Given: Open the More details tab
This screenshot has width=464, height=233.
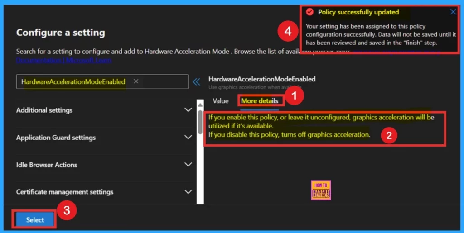Looking at the screenshot, I should point(260,101).
